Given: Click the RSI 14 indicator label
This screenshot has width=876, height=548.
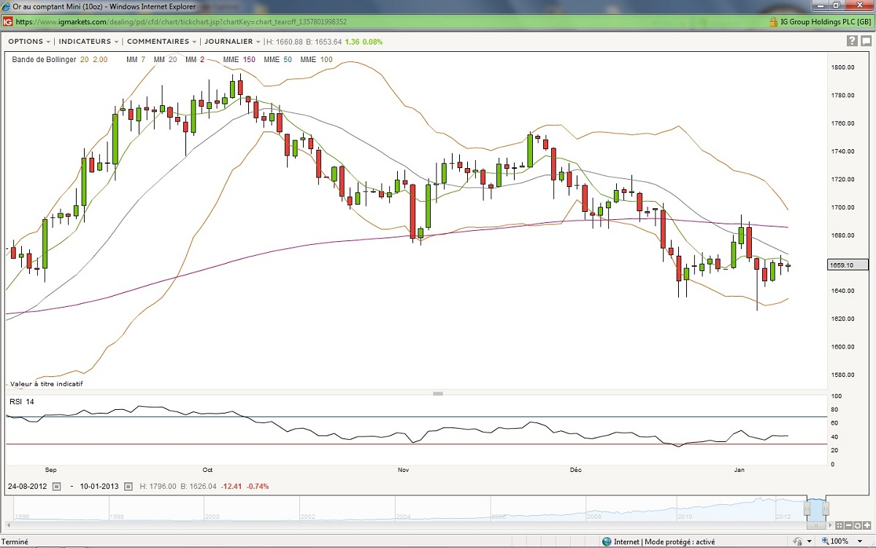Looking at the screenshot, I should pos(21,402).
